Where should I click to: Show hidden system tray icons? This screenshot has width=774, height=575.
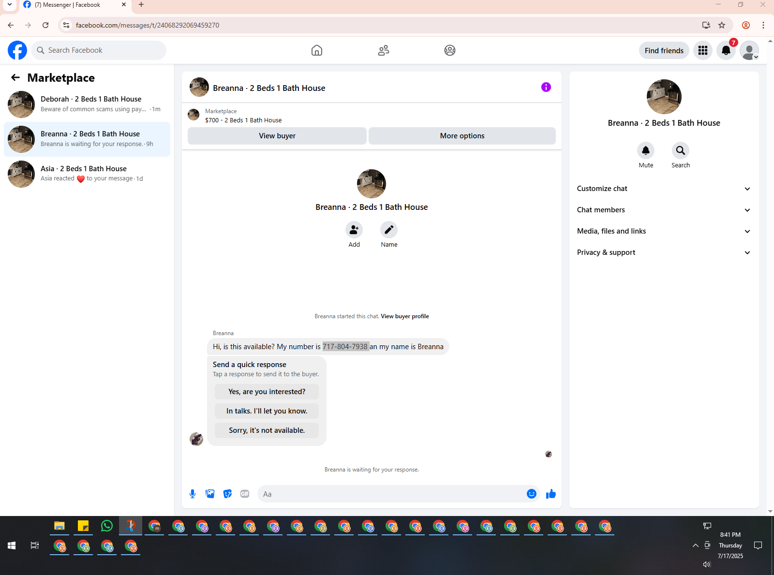[x=696, y=546]
